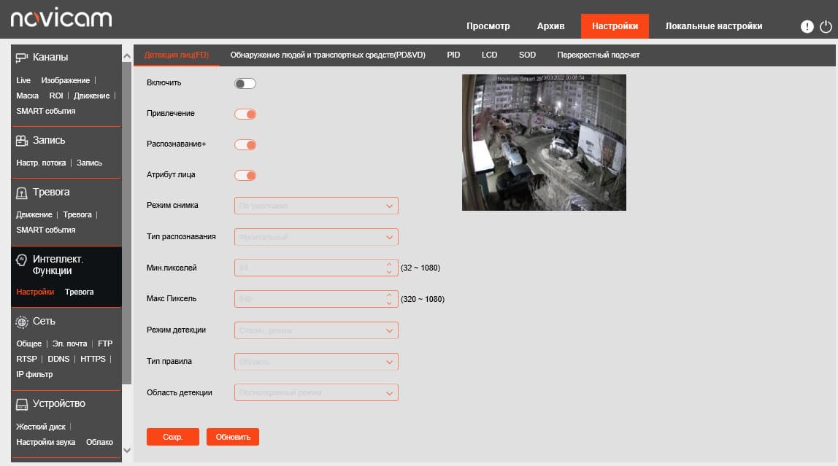Open the Режим снимка dropdown
Image resolution: width=838 pixels, height=466 pixels.
[316, 206]
